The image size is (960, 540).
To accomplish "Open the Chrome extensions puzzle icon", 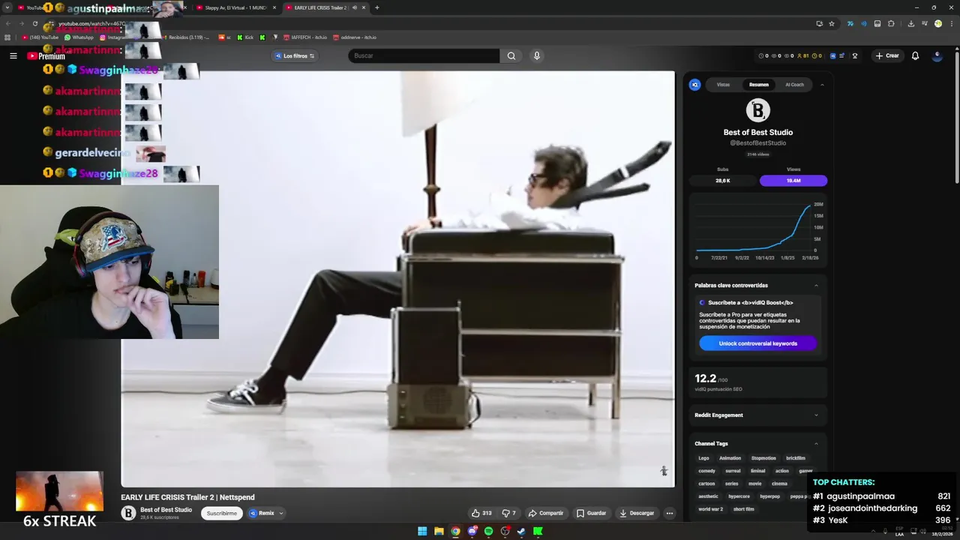I will tap(891, 23).
